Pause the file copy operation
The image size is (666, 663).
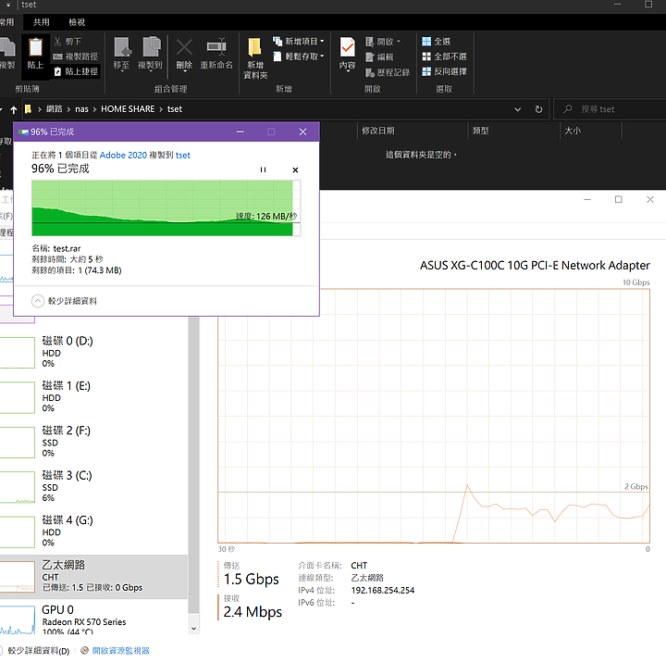tap(263, 169)
